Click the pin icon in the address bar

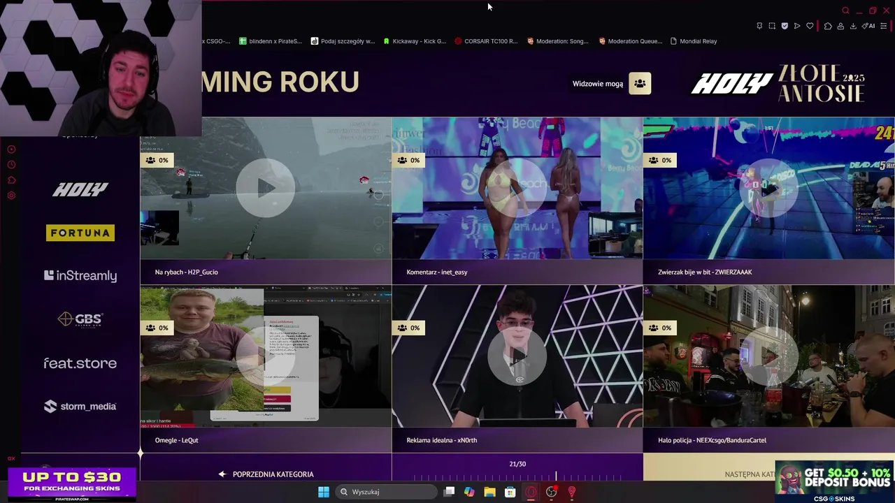(x=759, y=26)
